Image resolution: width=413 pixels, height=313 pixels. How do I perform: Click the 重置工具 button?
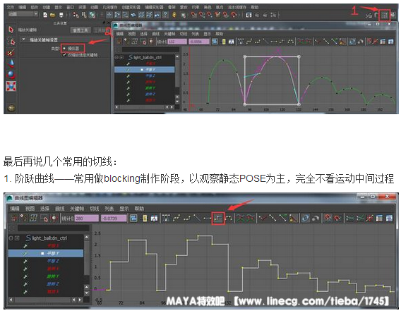(80, 30)
